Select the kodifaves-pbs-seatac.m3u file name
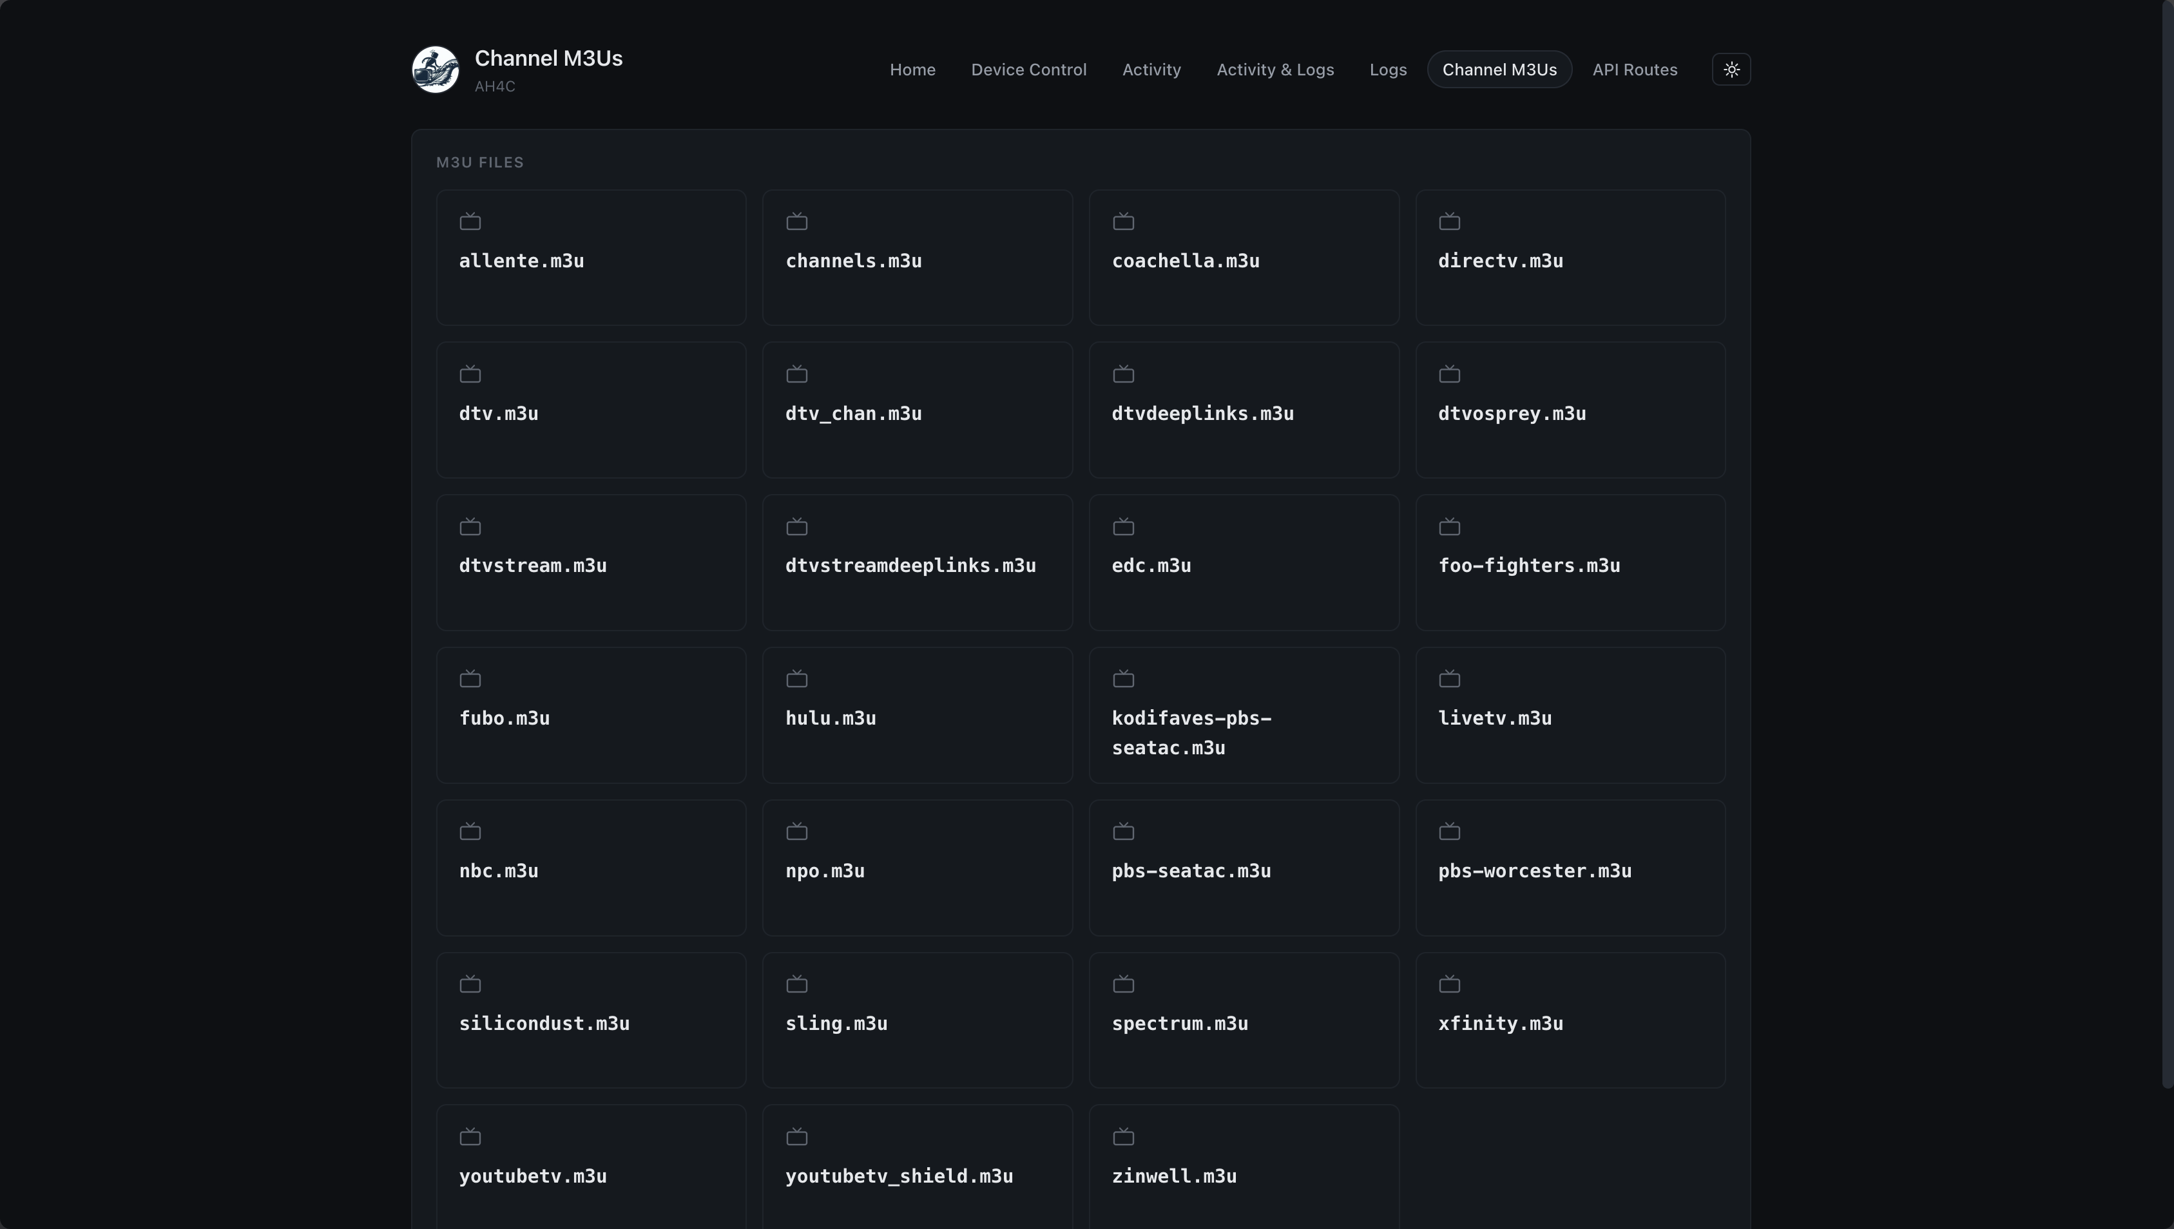This screenshot has width=2174, height=1229. pyautogui.click(x=1191, y=732)
